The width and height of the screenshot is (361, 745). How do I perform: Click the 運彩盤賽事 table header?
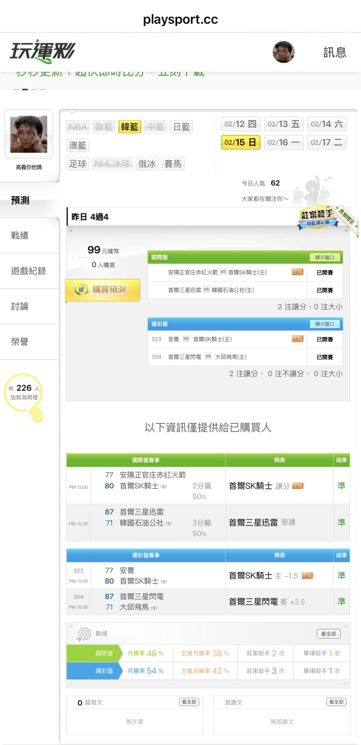coord(146,555)
